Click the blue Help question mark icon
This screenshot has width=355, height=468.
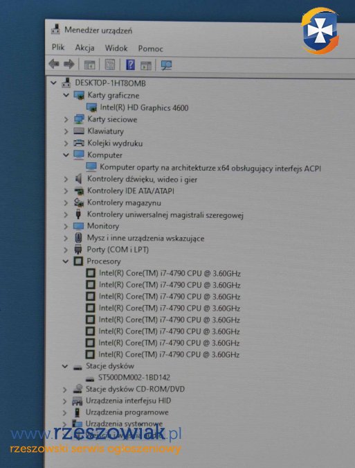click(x=131, y=64)
